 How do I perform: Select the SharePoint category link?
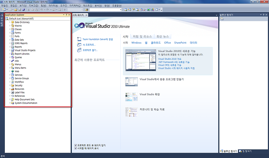(180, 43)
